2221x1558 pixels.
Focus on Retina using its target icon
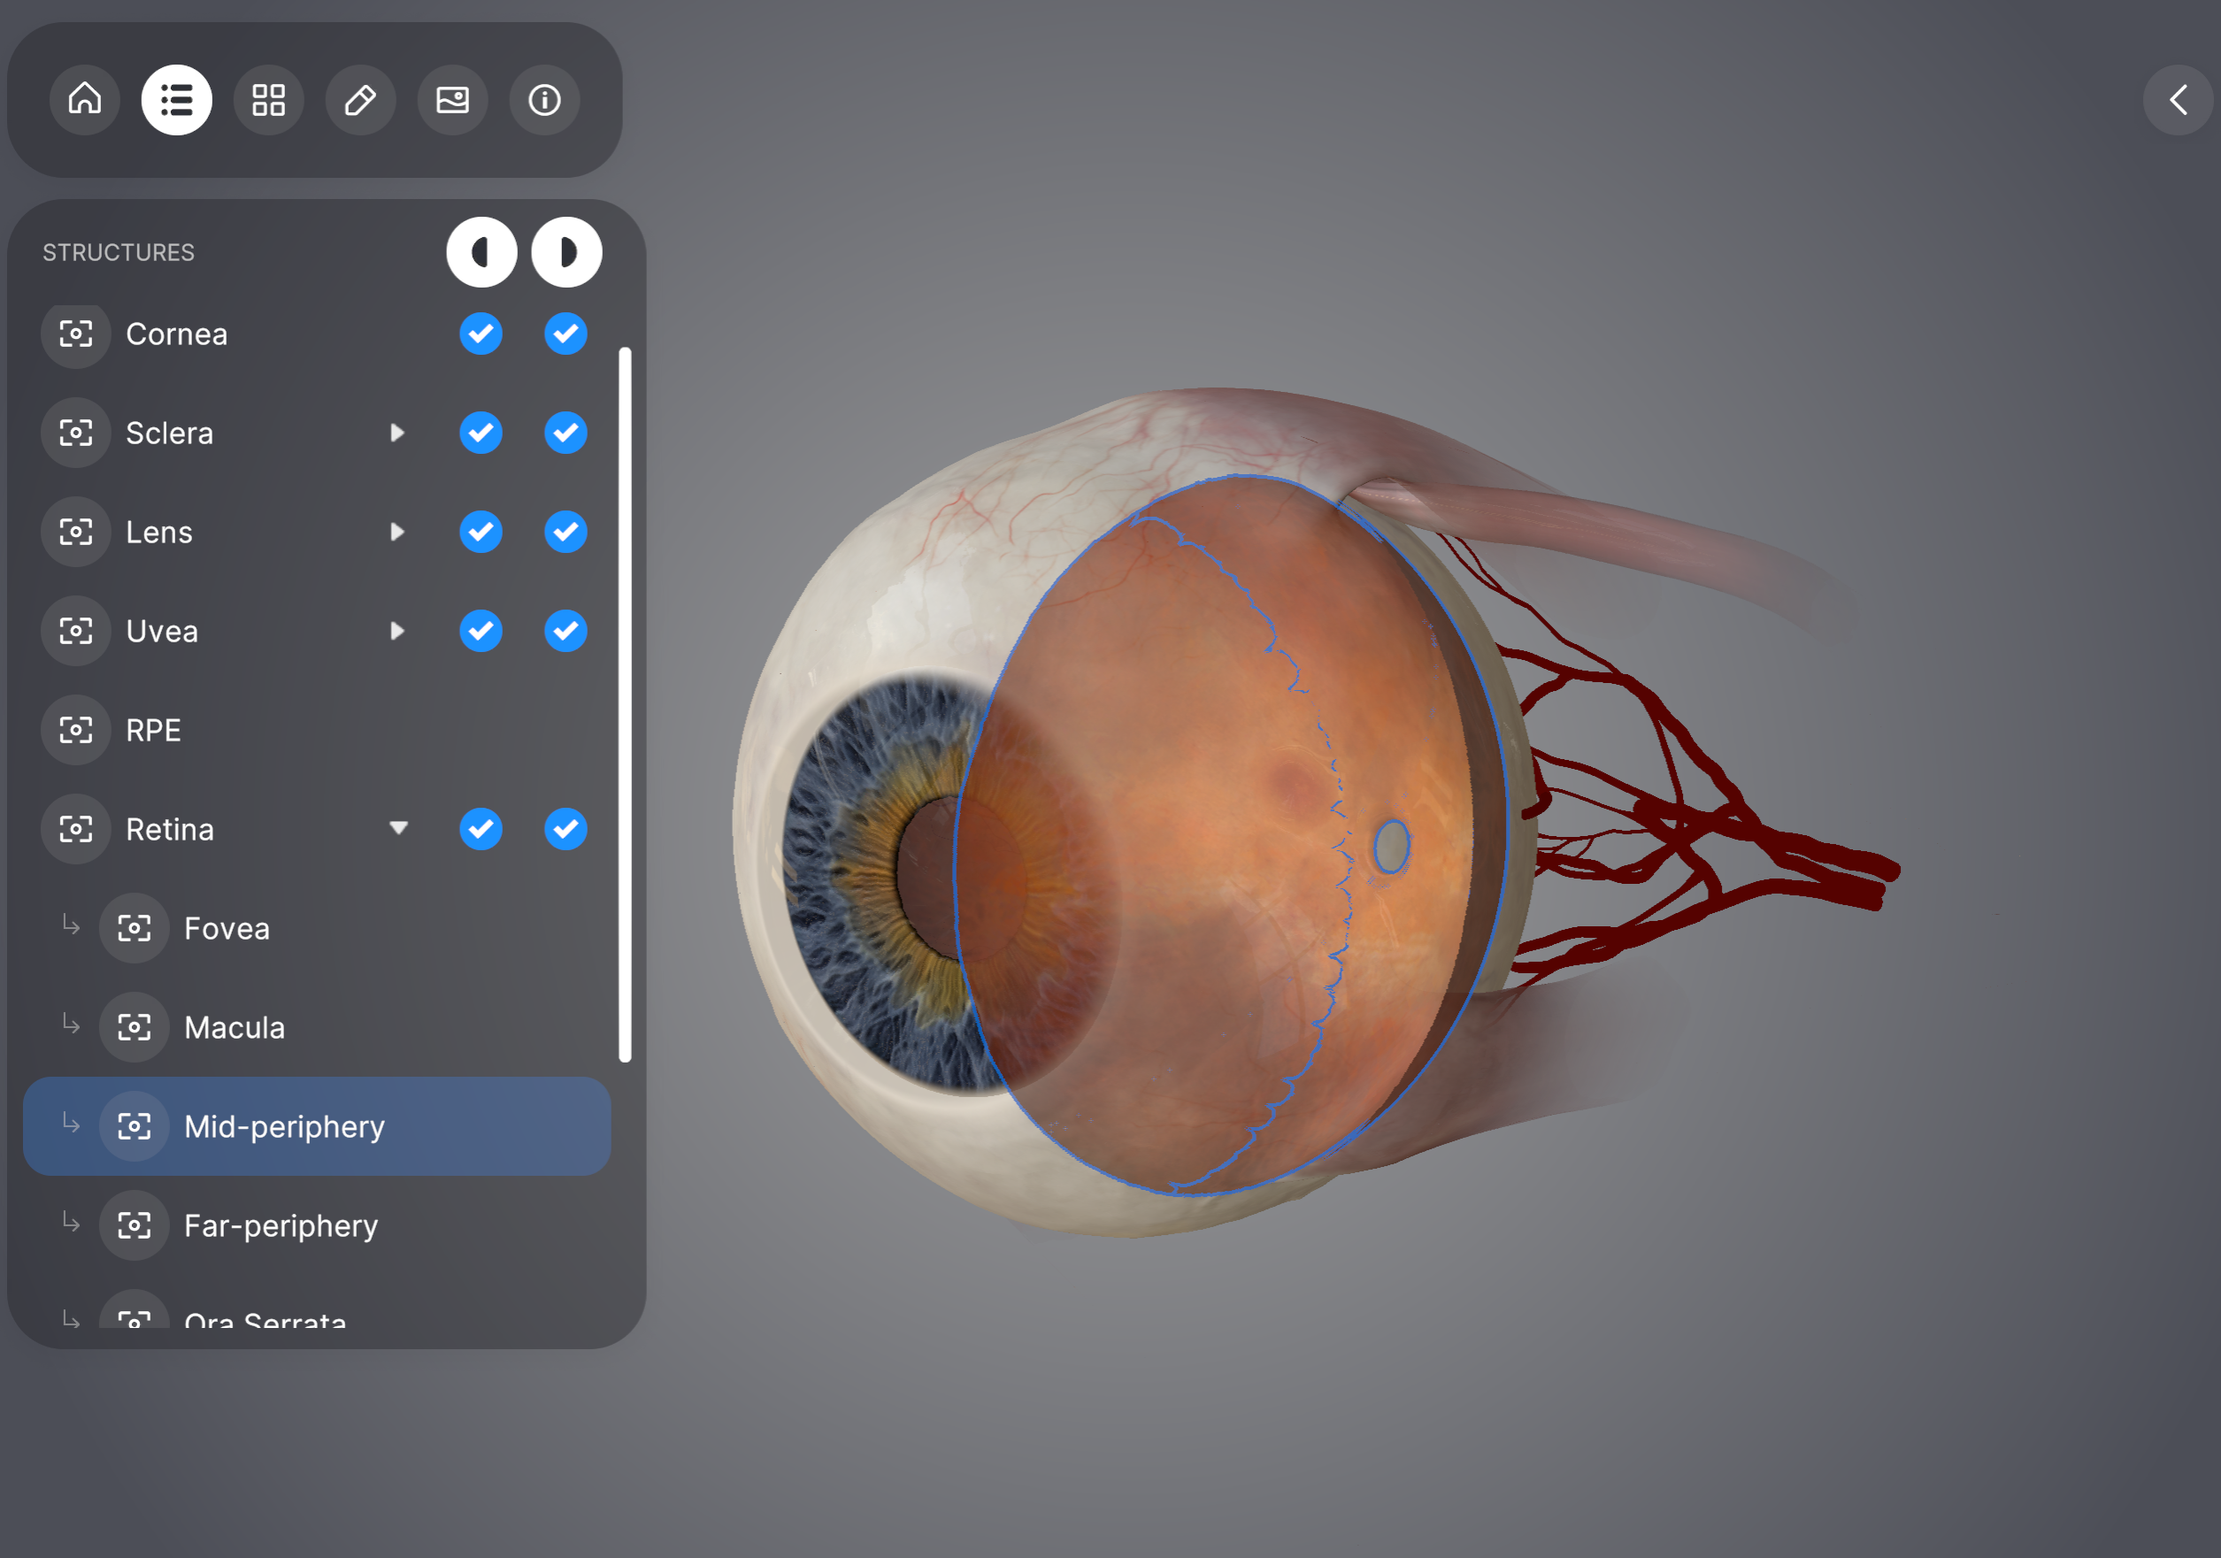coord(75,830)
